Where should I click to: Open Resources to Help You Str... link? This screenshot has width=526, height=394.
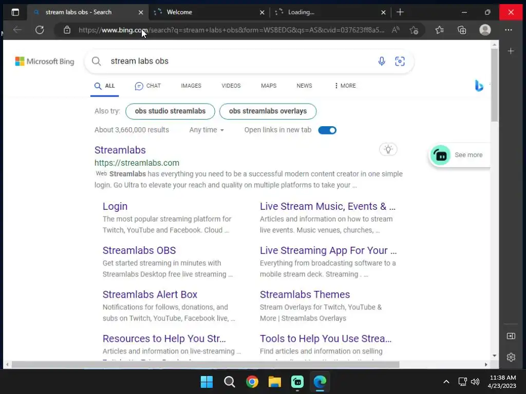(x=164, y=339)
